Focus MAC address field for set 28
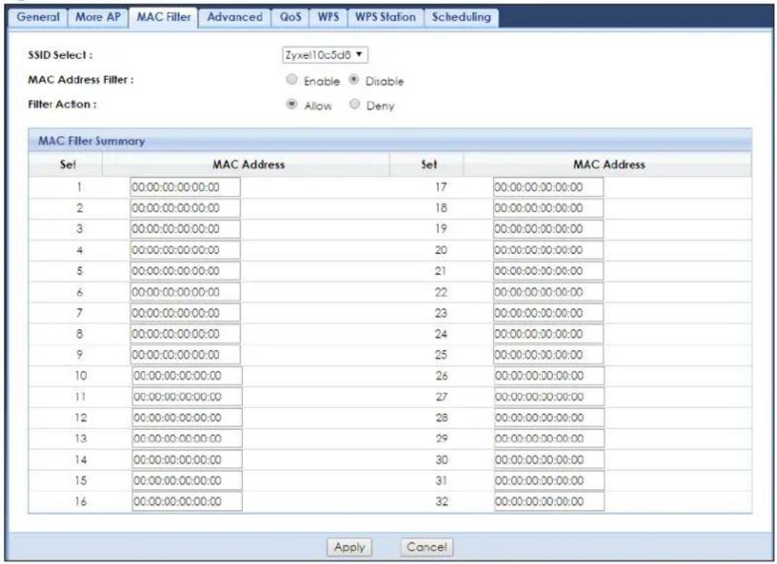 pos(550,418)
